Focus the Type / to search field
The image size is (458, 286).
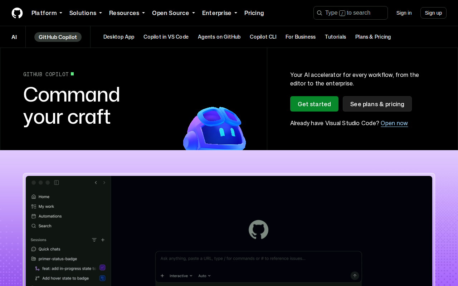point(351,13)
